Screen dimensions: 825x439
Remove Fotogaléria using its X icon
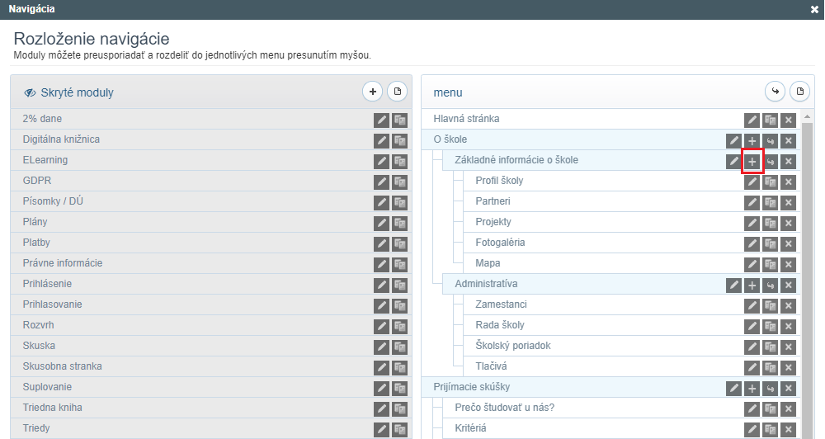coord(788,243)
